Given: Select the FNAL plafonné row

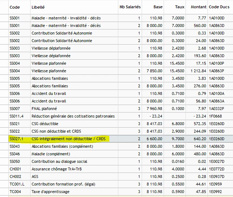Looking at the screenshot, I should pyautogui.click(x=44, y=109).
